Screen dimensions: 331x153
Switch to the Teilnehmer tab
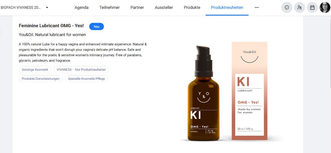pos(110,7)
